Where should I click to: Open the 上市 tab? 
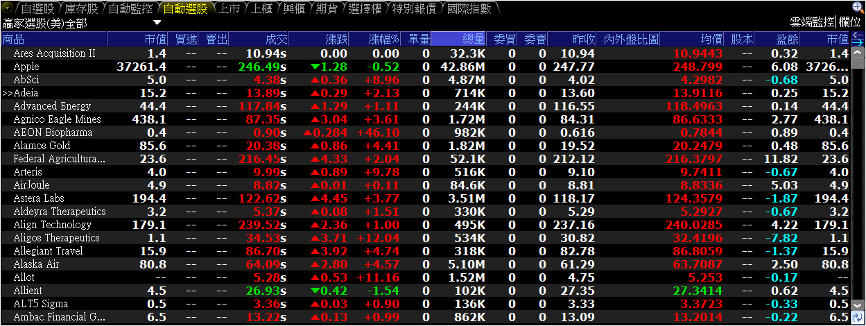pyautogui.click(x=229, y=9)
